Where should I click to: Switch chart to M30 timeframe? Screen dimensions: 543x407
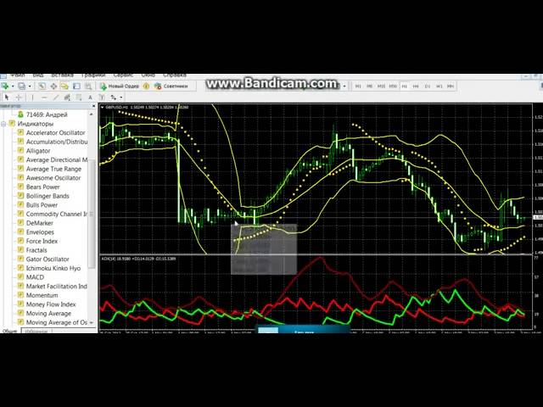[x=393, y=86]
